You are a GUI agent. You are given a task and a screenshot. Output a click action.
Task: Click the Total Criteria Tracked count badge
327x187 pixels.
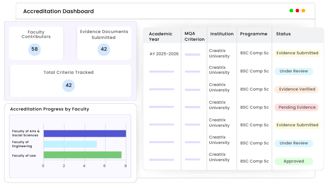(69, 86)
